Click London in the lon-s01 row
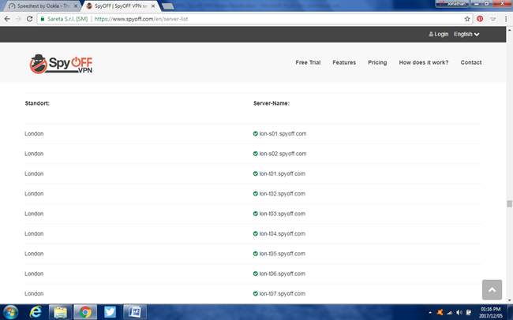Viewport: 513px width, 320px height. 34,133
